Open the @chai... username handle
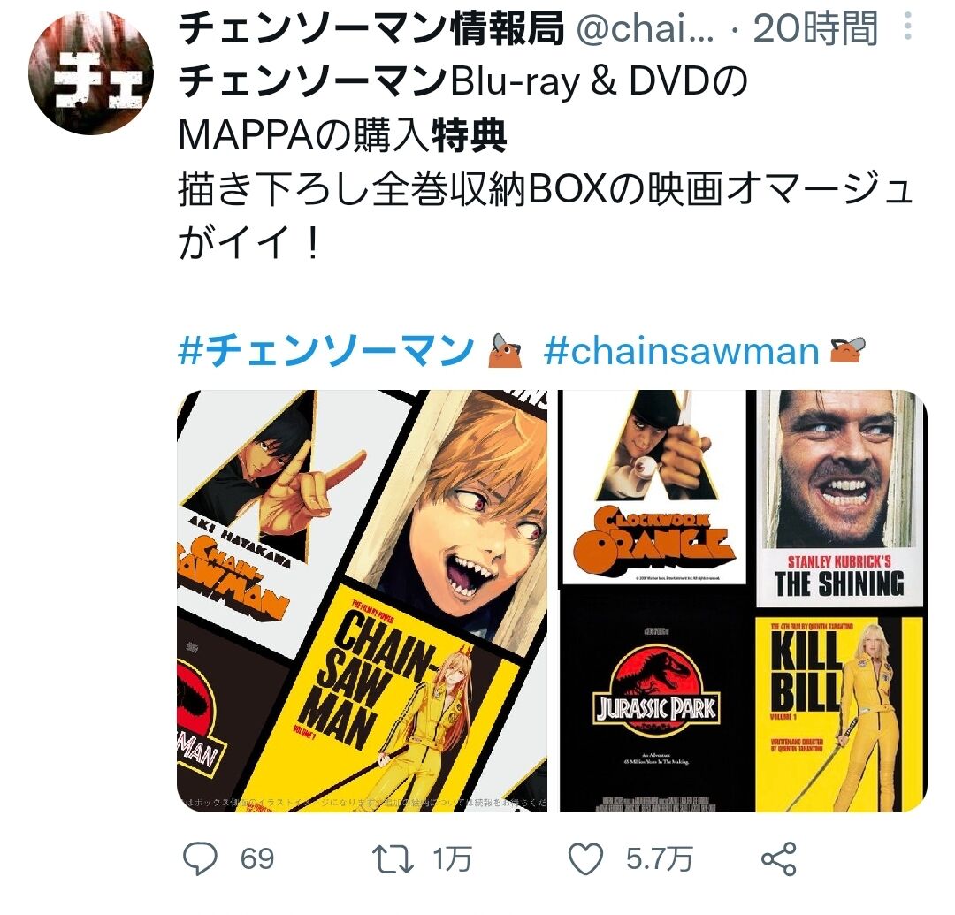 (x=646, y=28)
